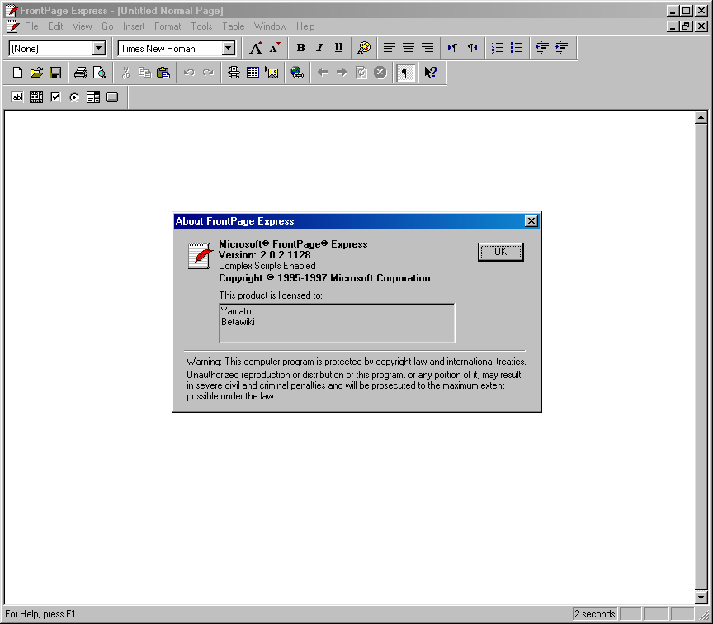Click the Back arrow icon

323,73
